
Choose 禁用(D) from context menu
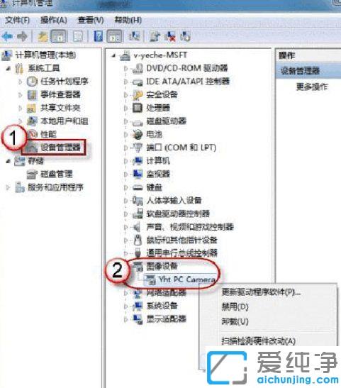coord(235,306)
